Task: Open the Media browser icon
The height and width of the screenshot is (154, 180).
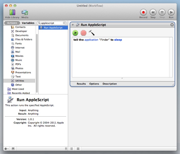Action: (x=25, y=13)
